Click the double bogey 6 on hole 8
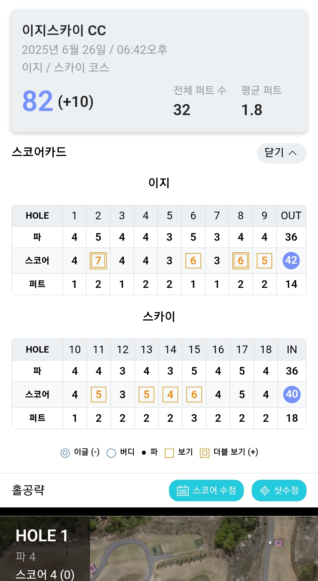318x581 pixels. (x=241, y=261)
